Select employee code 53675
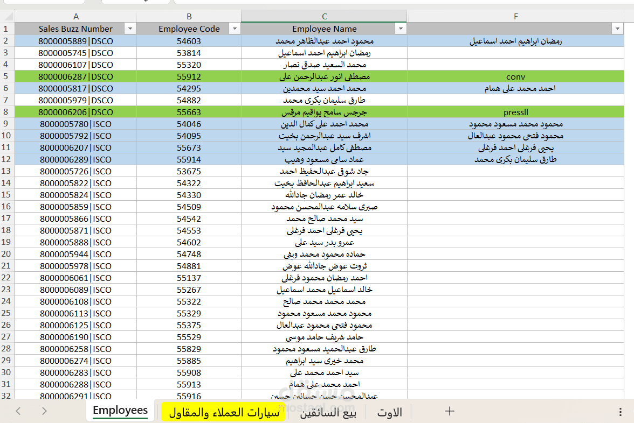The width and height of the screenshot is (634, 423). (189, 171)
